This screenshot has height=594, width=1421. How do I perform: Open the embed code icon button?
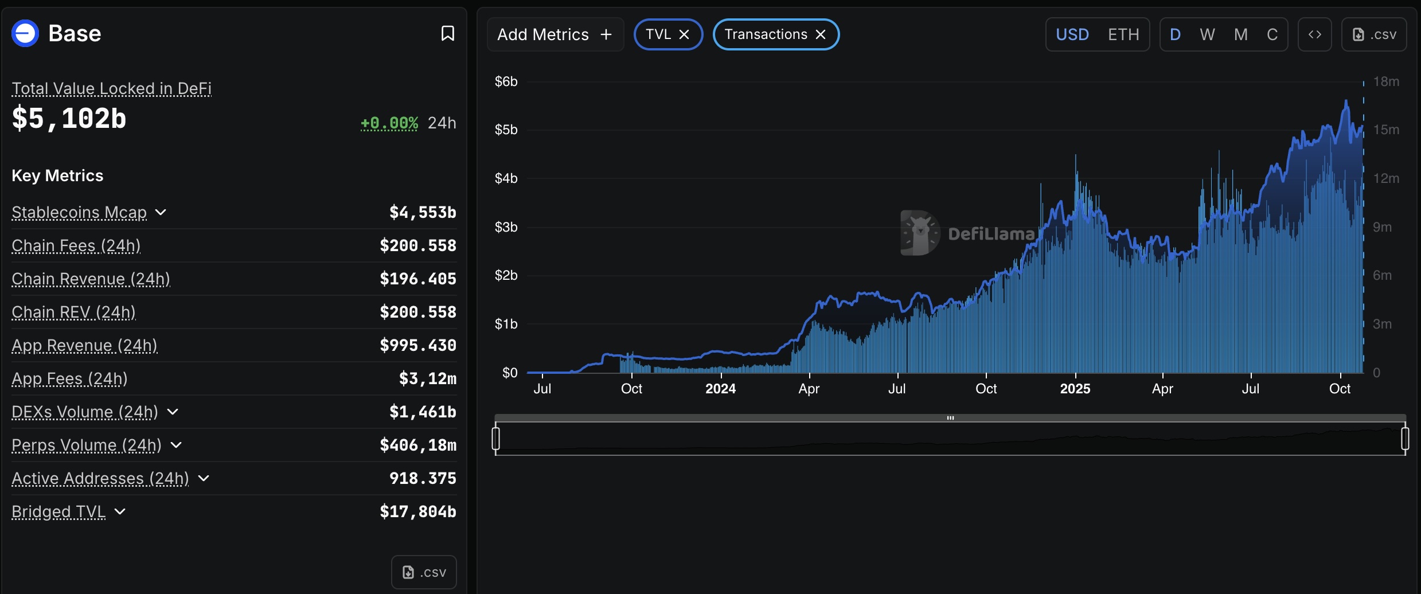[x=1314, y=35]
